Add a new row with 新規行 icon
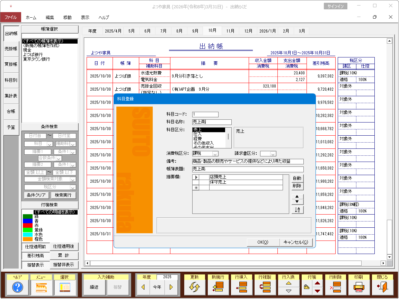The image size is (399, 299). click(218, 287)
